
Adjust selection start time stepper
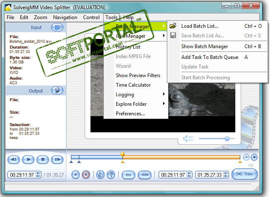click(189, 175)
